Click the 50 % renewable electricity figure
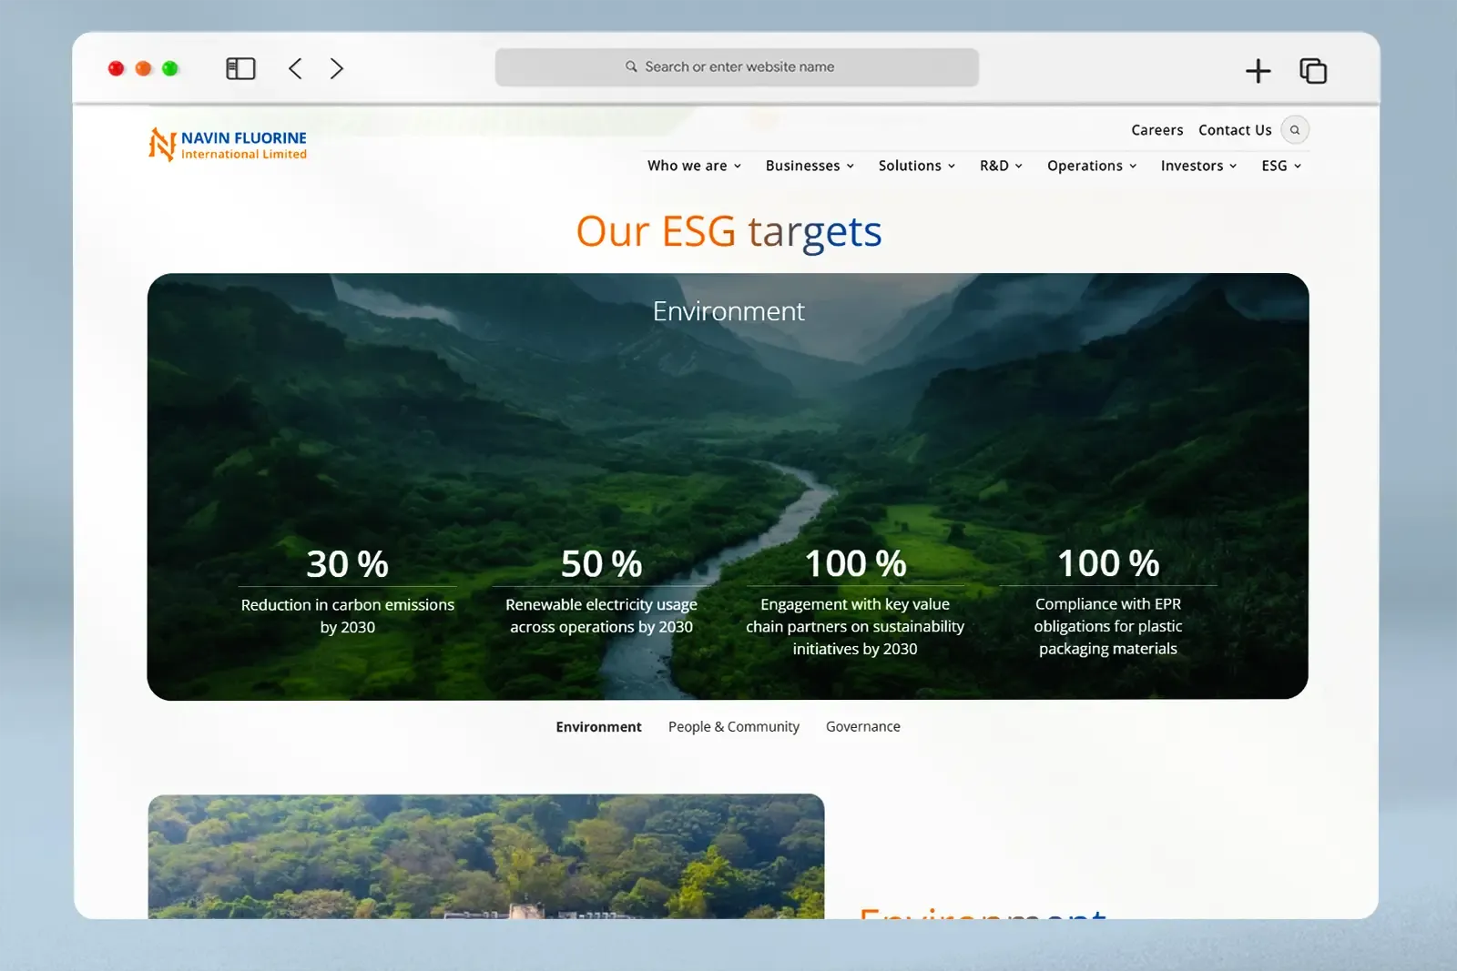This screenshot has width=1457, height=971. [602, 564]
